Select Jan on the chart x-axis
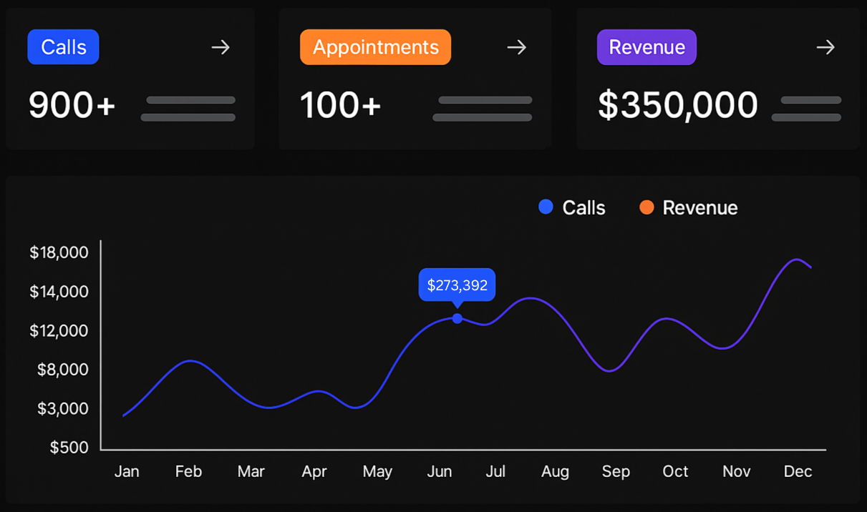This screenshot has width=867, height=512. tap(127, 472)
